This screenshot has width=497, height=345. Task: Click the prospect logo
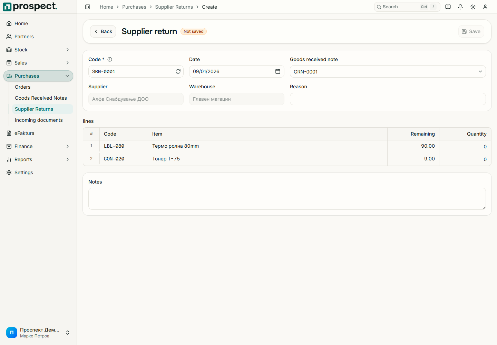click(x=30, y=7)
